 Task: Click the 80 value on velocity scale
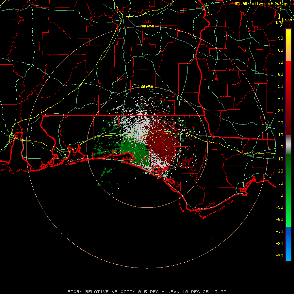(281, 50)
